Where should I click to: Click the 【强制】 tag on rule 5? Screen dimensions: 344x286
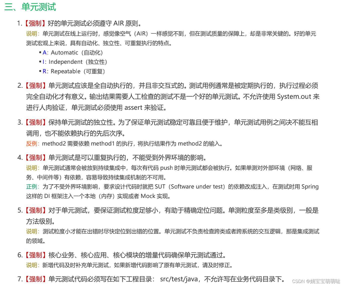(35, 210)
